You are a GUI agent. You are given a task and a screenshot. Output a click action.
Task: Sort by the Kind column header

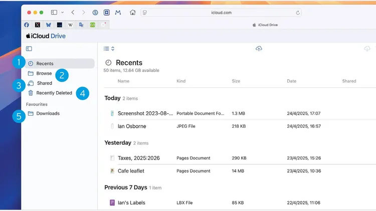coord(181,81)
